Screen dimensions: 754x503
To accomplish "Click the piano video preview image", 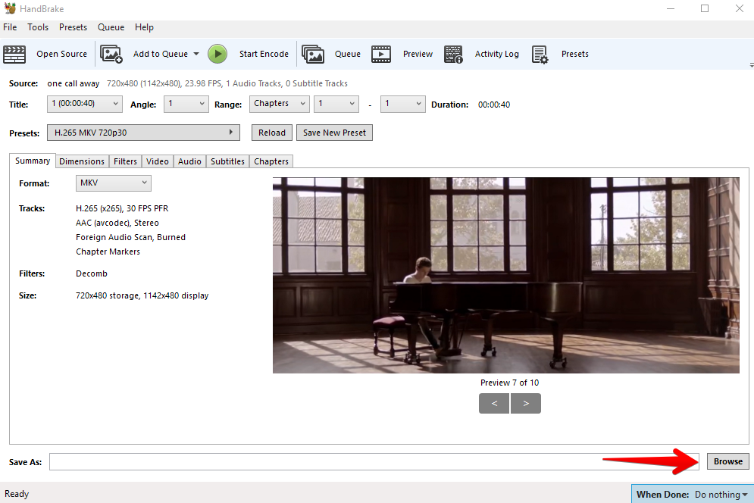I will click(x=506, y=275).
